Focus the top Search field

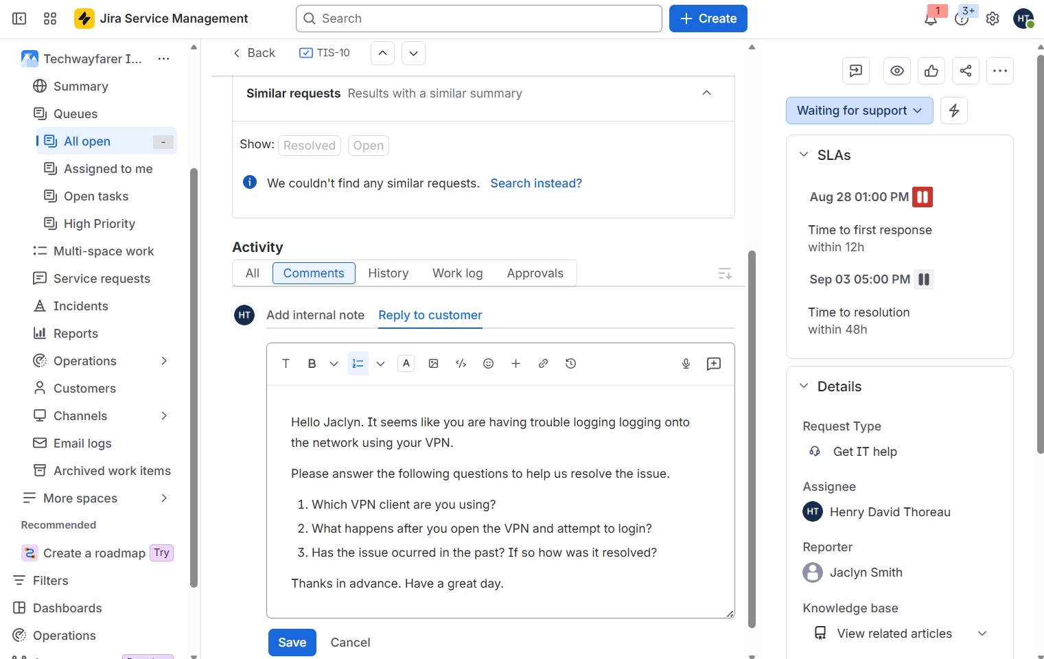(x=479, y=19)
